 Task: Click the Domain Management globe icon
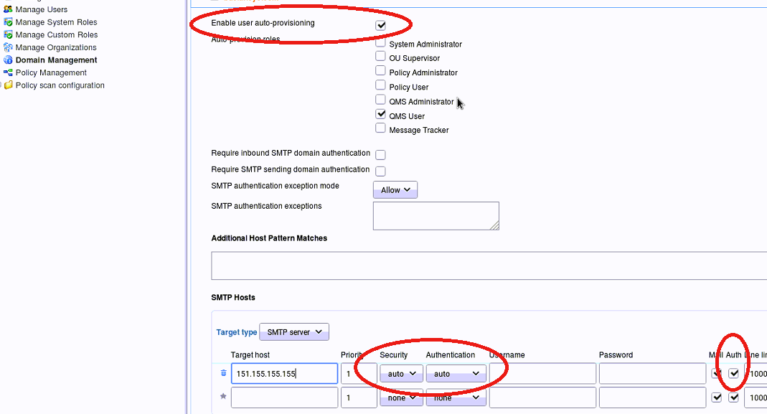coord(8,60)
